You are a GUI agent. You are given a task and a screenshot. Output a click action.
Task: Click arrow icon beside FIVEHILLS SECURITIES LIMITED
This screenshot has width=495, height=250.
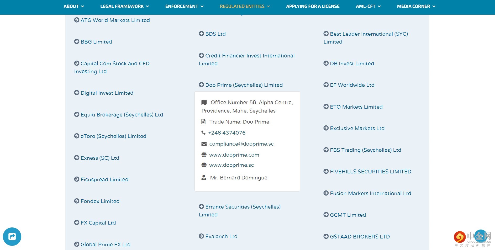326,171
